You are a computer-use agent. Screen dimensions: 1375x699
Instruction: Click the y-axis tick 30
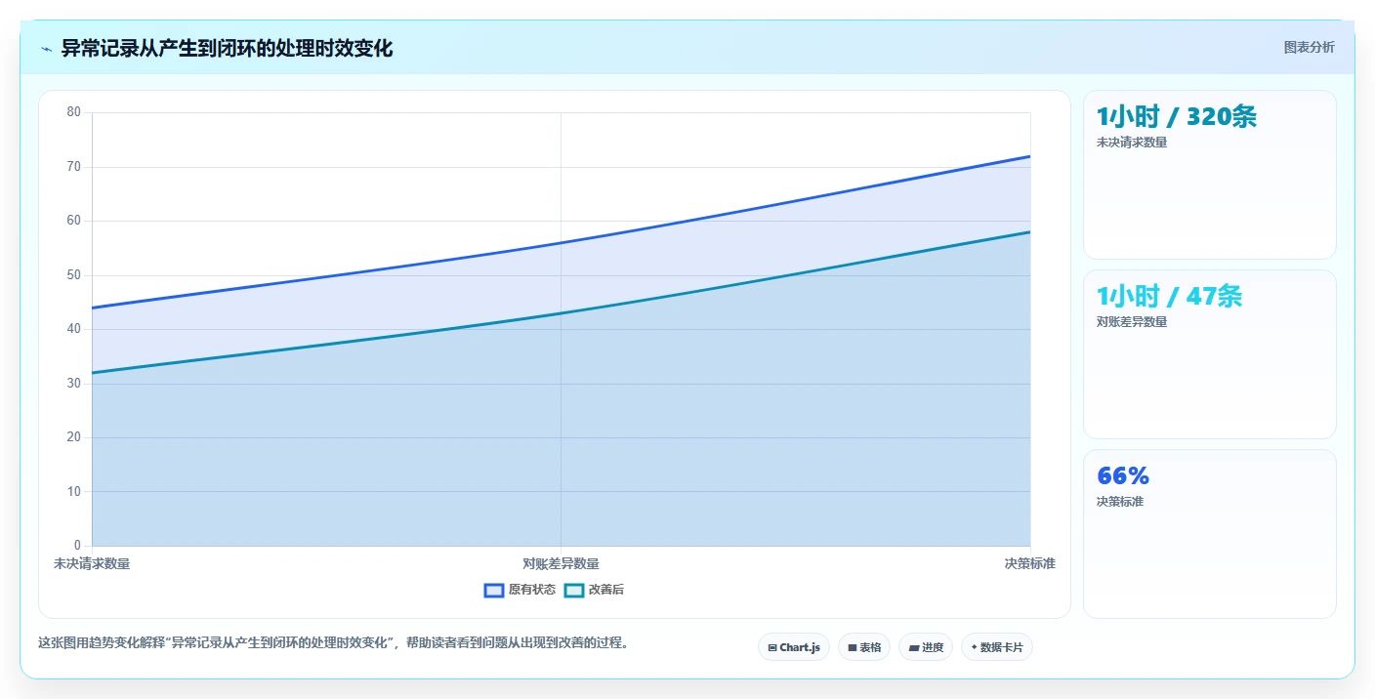[x=74, y=384]
